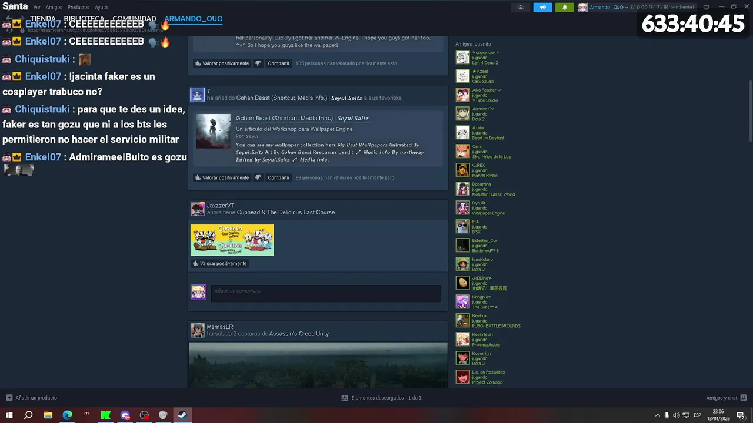Open Gohan Beast wallpaper thumbnail

[x=213, y=131]
